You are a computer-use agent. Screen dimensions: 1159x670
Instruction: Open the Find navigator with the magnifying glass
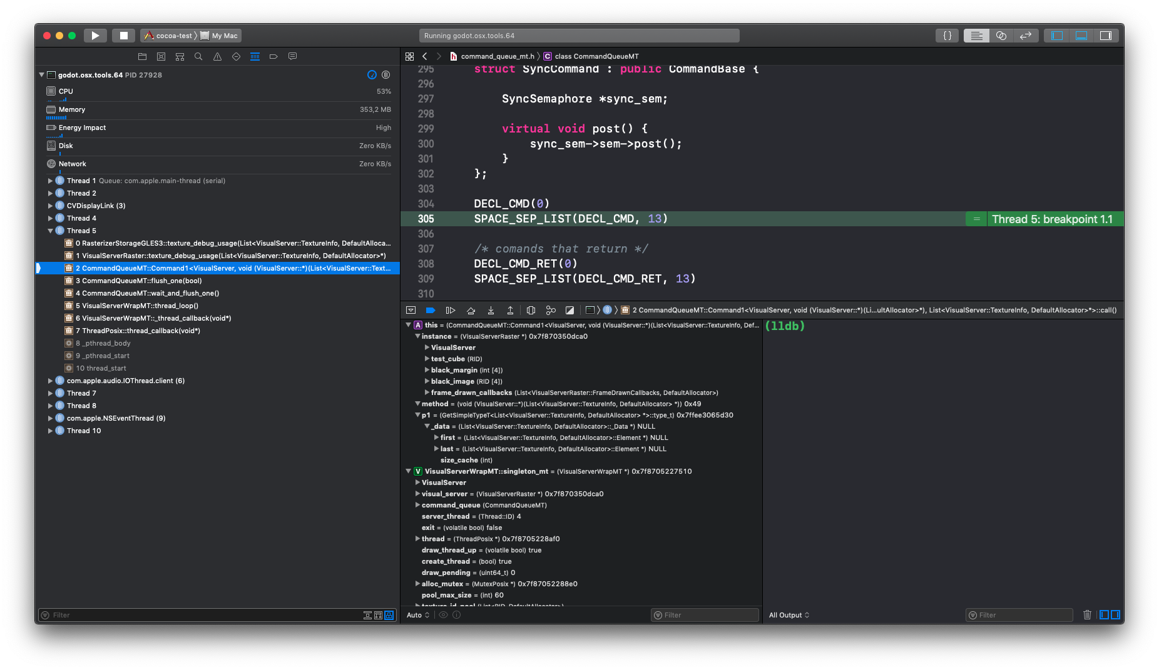[199, 56]
